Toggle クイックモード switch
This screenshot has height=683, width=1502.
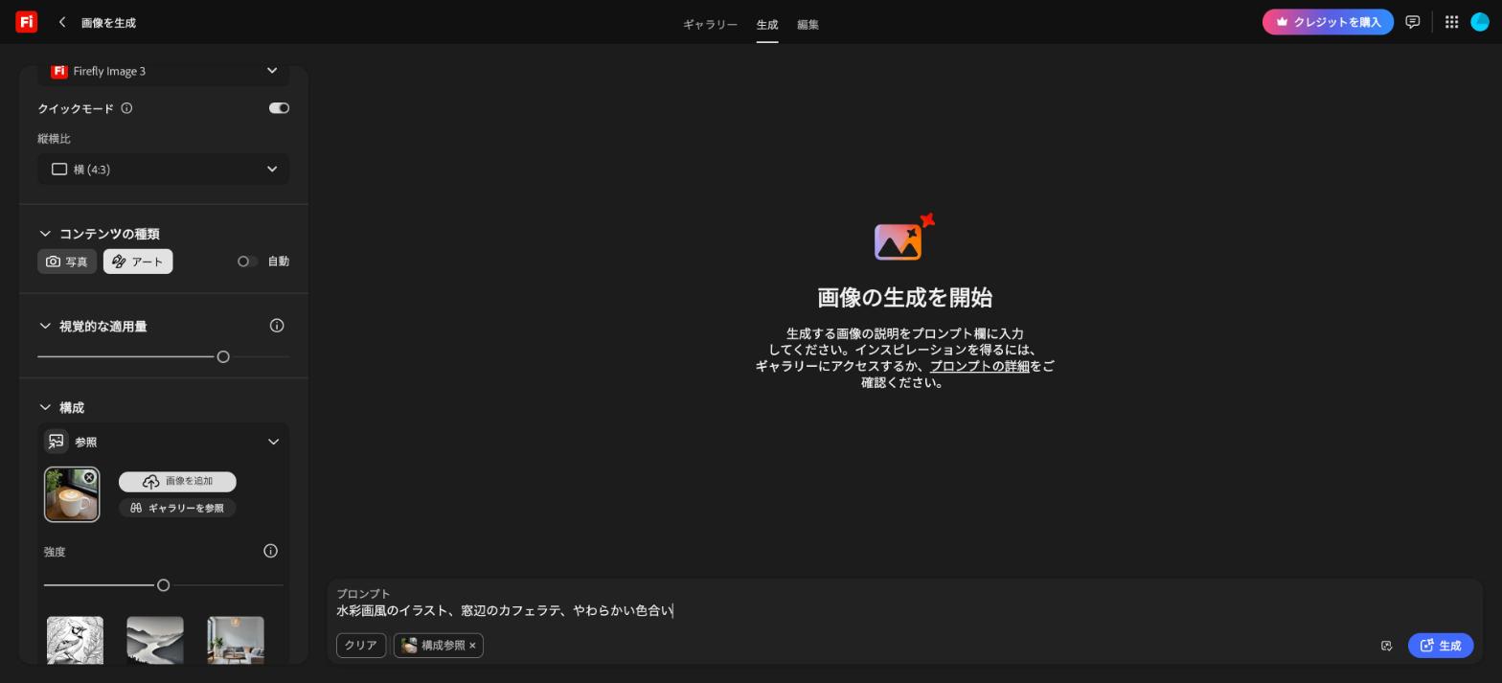point(279,108)
